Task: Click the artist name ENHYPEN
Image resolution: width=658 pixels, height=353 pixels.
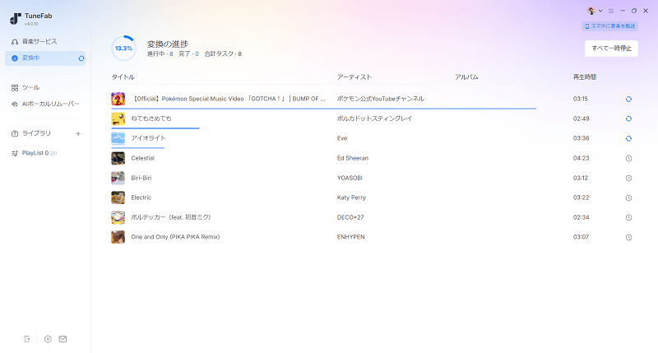Action: click(x=351, y=237)
